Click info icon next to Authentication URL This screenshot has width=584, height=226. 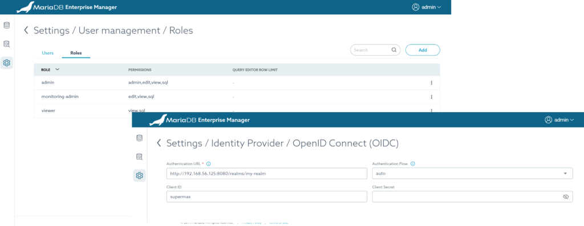coord(209,163)
